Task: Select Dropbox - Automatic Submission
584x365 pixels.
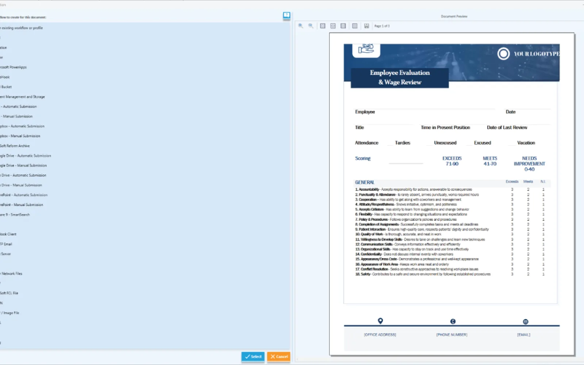Action: [x=22, y=126]
